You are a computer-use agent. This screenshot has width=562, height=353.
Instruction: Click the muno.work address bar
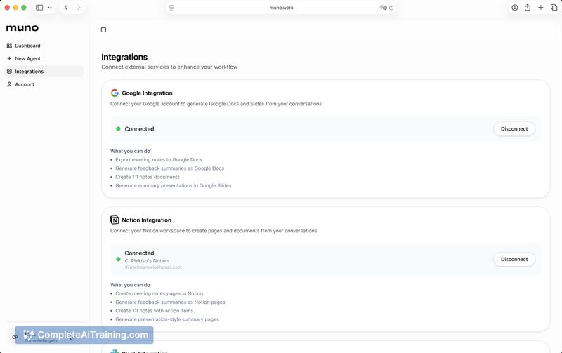pos(281,8)
